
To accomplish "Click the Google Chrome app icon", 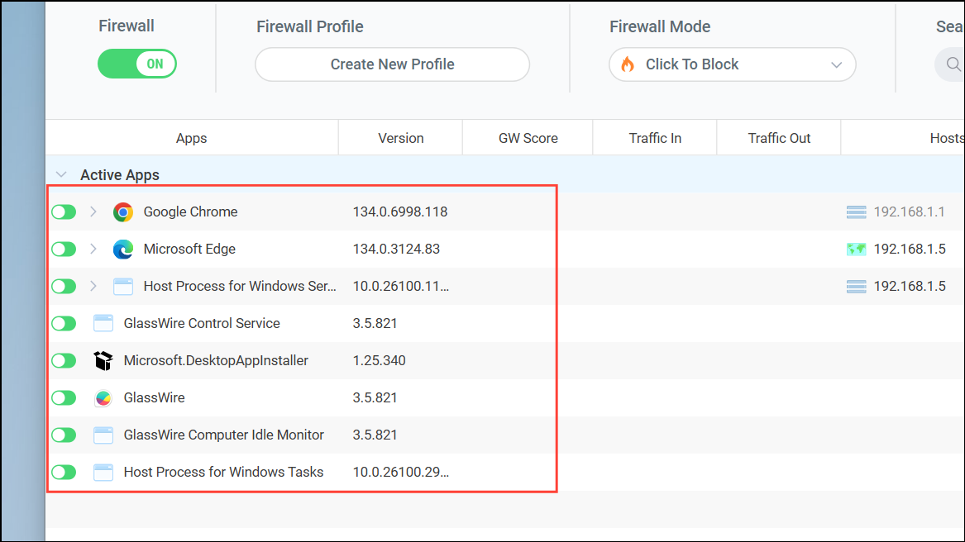I will pyautogui.click(x=122, y=212).
